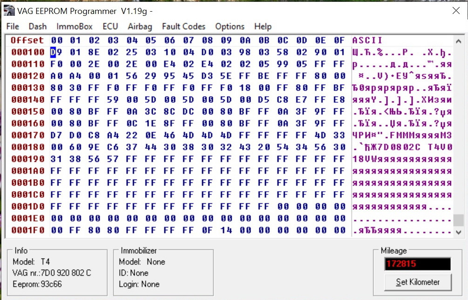
Task: Click the Offset column header
Action: (x=27, y=40)
